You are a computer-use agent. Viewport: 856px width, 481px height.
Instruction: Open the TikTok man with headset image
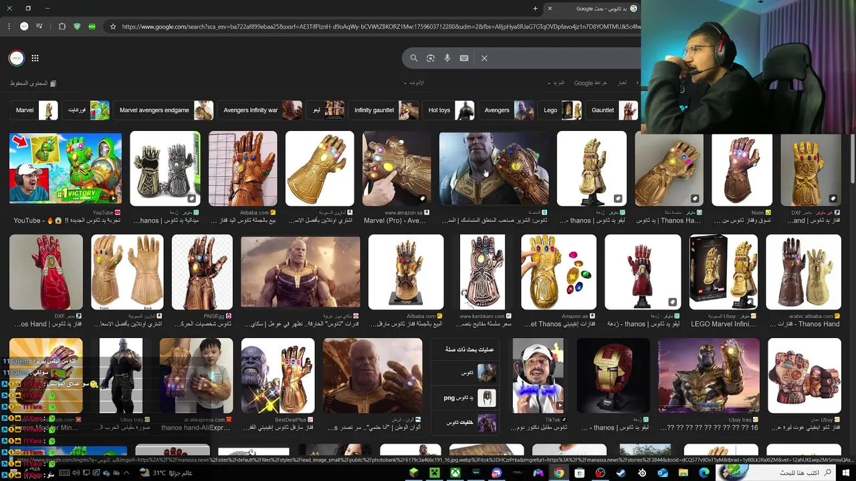(538, 375)
